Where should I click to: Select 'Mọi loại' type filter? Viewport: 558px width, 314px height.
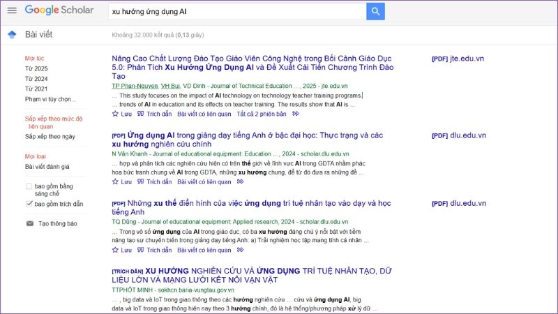36,156
